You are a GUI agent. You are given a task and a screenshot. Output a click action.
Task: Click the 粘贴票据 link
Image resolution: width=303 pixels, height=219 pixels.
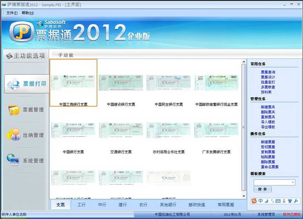coord(268,157)
